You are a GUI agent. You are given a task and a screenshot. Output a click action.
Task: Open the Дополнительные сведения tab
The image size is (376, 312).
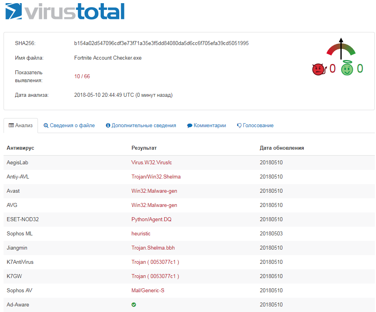pos(141,126)
